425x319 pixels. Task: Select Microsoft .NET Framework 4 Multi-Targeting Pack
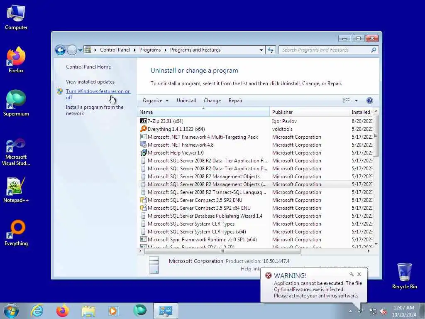coord(256,137)
